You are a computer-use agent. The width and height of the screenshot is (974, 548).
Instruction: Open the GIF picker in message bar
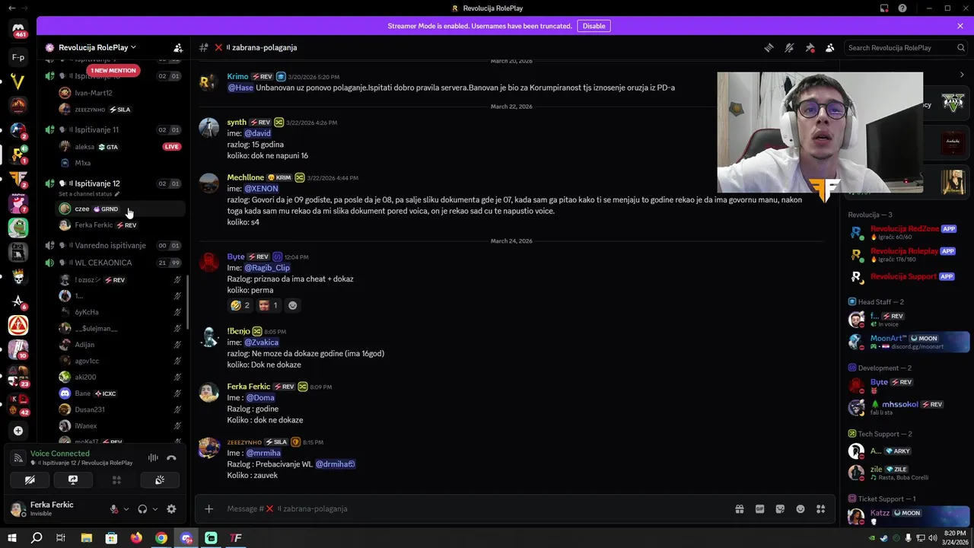coord(759,509)
